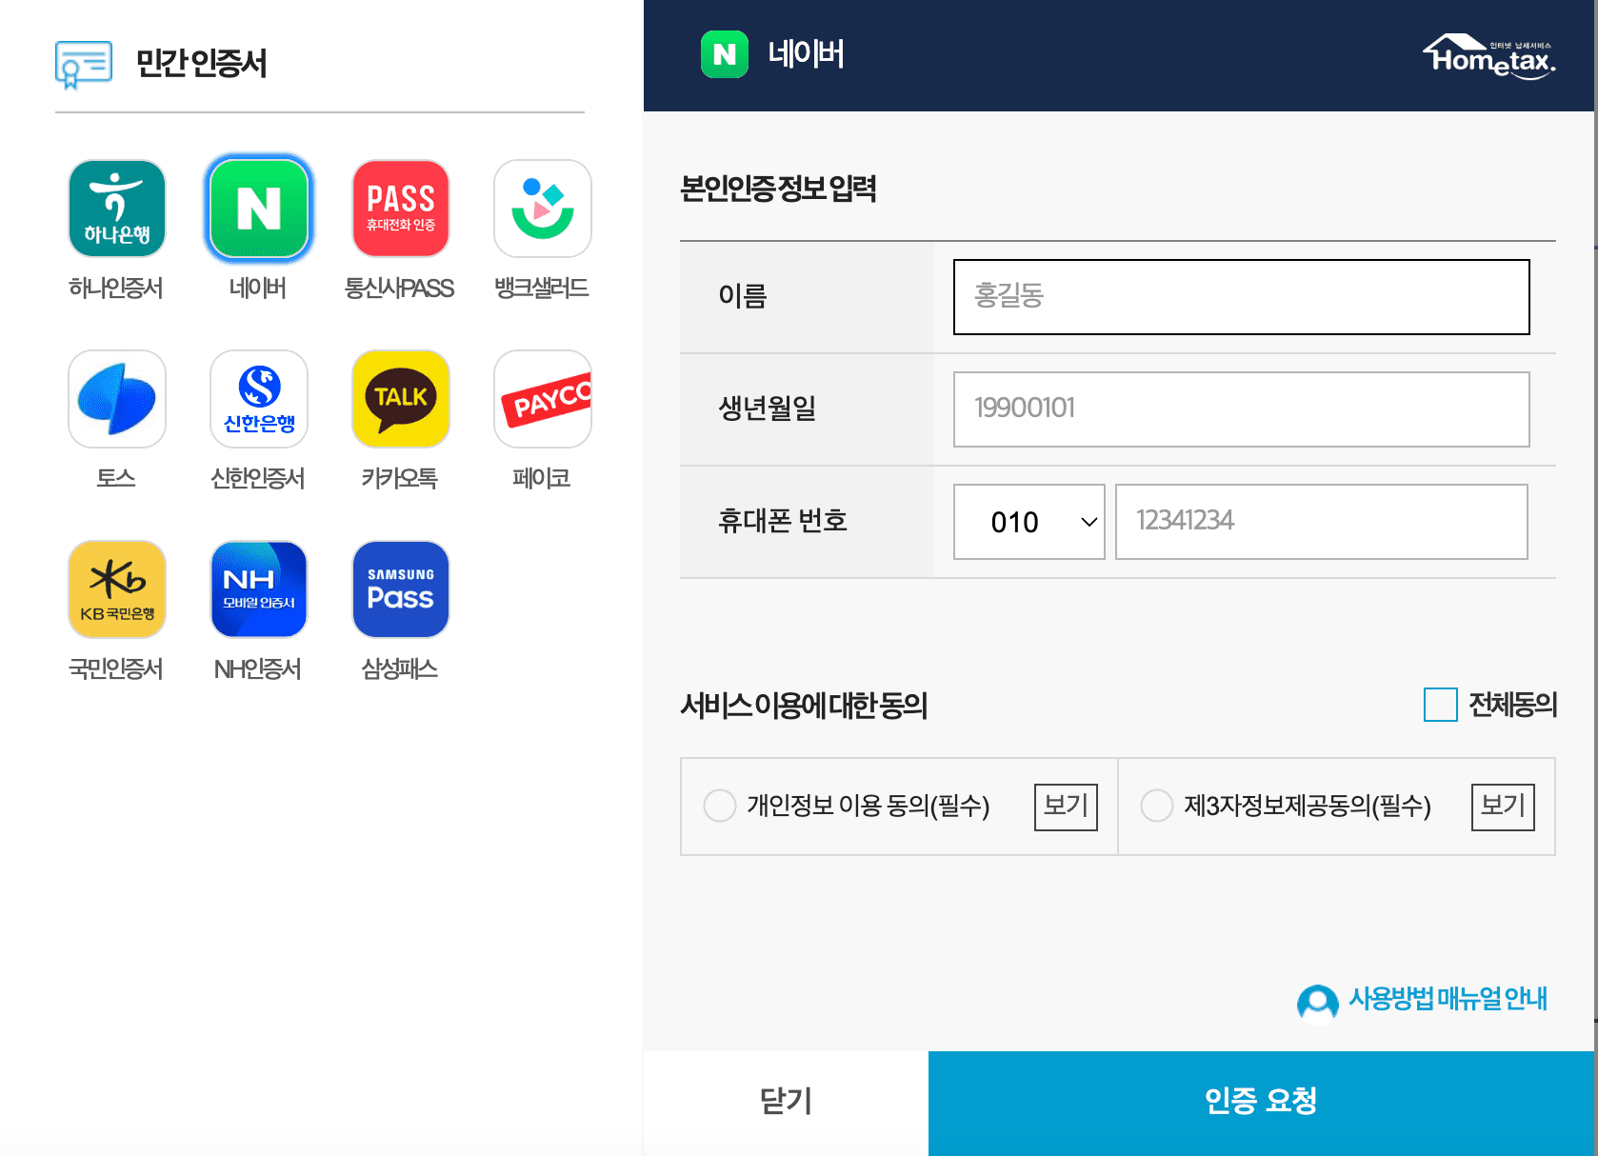1598x1156 pixels.
Task: Click the NH인증서 label
Action: (x=258, y=669)
